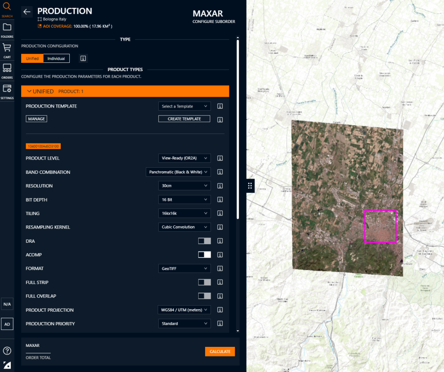The width and height of the screenshot is (444, 372).
Task: Open the Product Projection dropdown
Action: [184, 310]
